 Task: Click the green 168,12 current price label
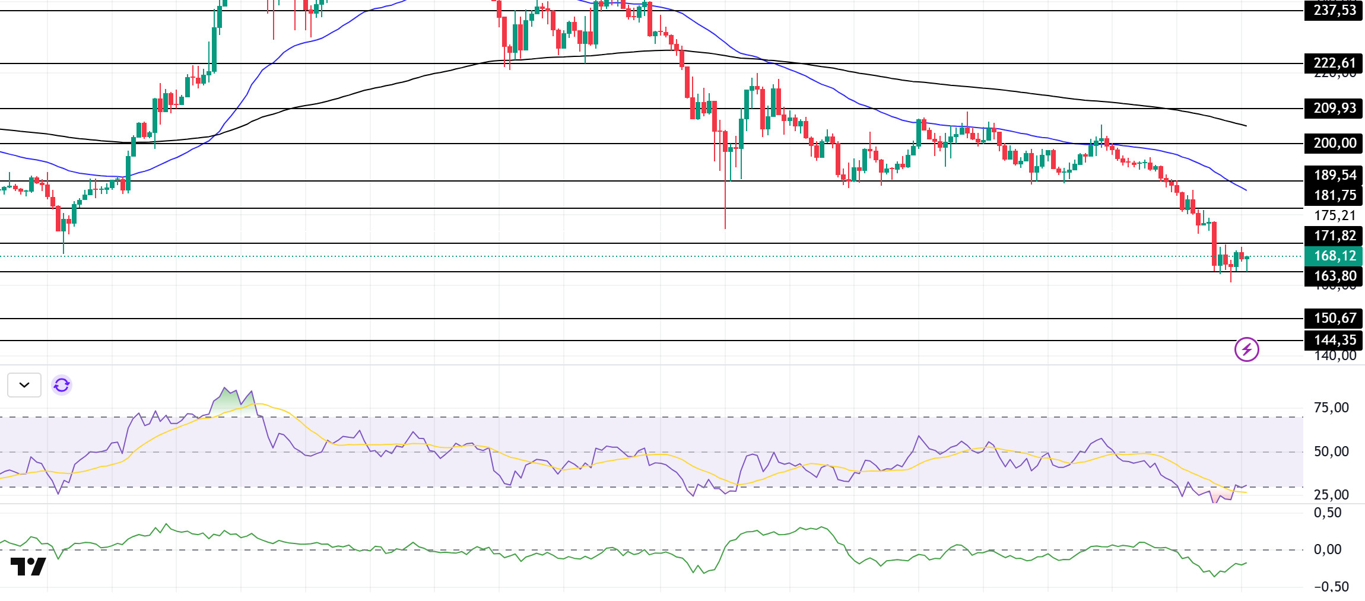pos(1334,256)
